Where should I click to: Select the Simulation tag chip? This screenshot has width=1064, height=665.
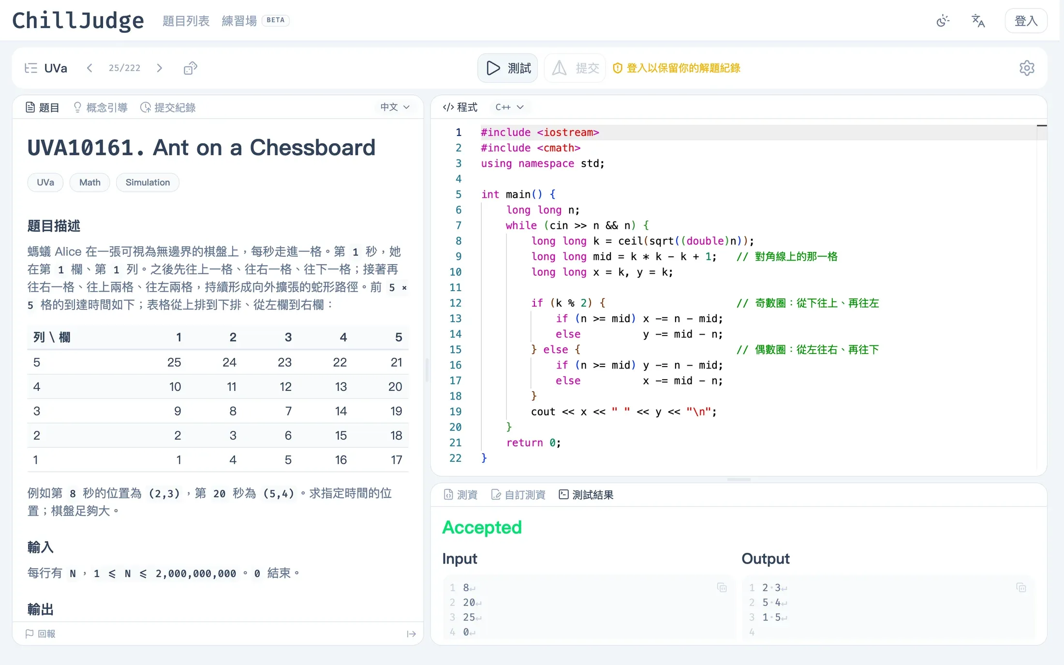pyautogui.click(x=148, y=182)
